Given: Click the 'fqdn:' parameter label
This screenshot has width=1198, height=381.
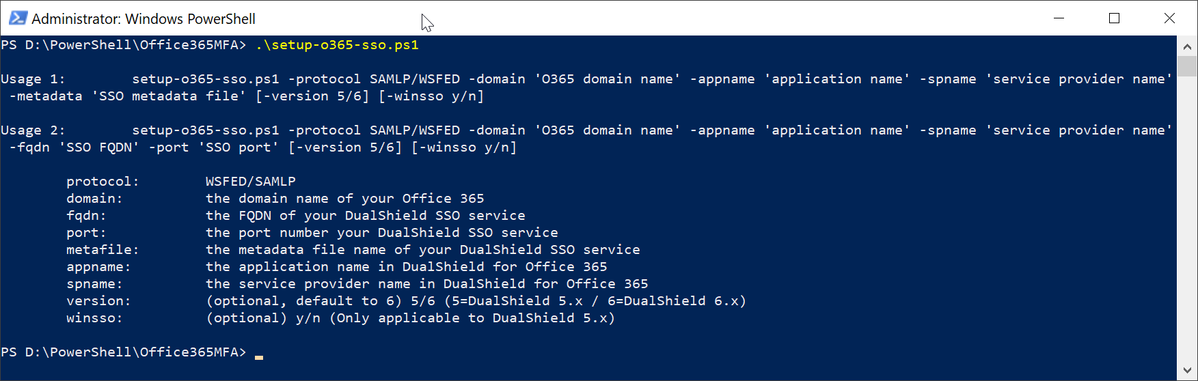Looking at the screenshot, I should pos(86,216).
